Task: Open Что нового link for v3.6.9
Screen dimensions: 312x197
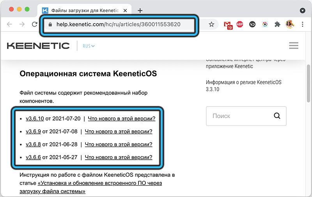Action: [119, 131]
